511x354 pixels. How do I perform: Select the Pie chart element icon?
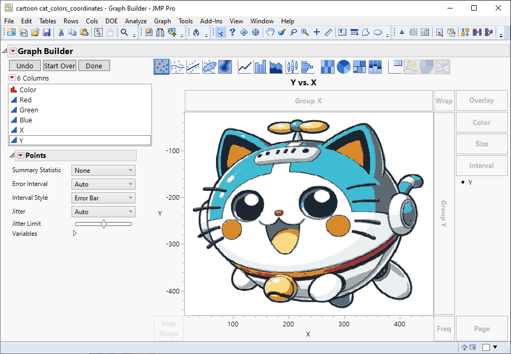(x=344, y=67)
